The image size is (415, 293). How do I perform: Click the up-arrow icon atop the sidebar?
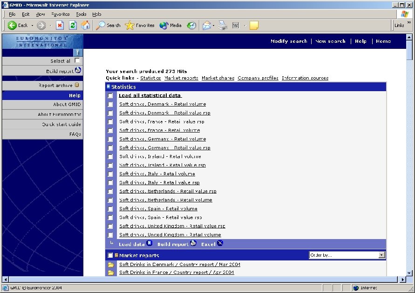pyautogui.click(x=77, y=52)
